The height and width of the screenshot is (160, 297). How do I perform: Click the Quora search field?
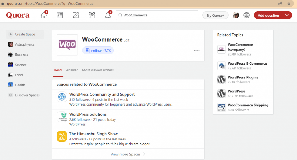point(157,15)
